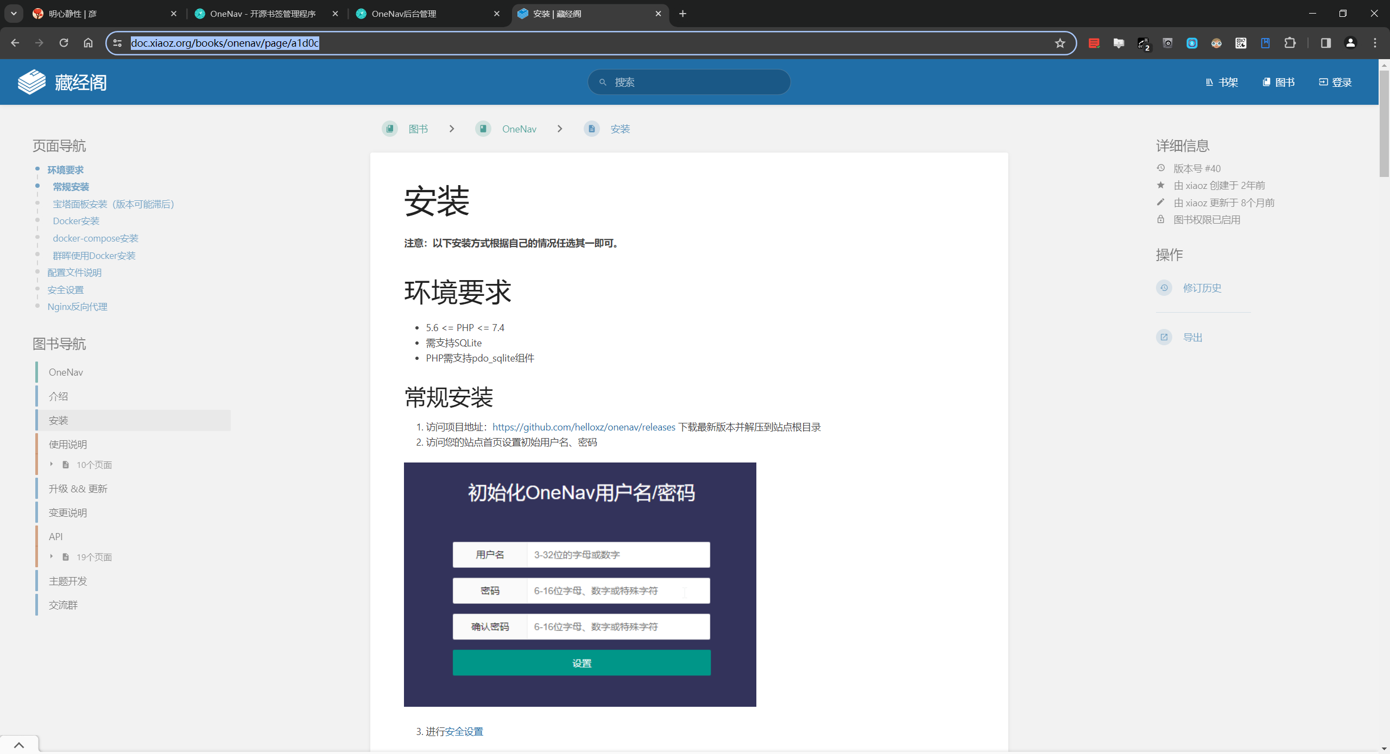Click the site information icon in address bar
Screen dimensions: 1390x754
click(117, 43)
